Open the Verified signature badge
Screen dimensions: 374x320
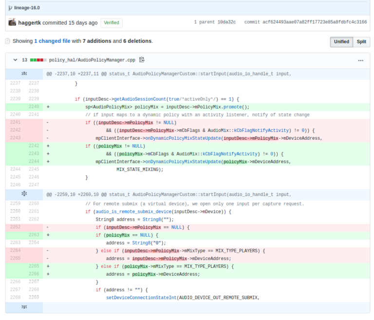tap(112, 23)
